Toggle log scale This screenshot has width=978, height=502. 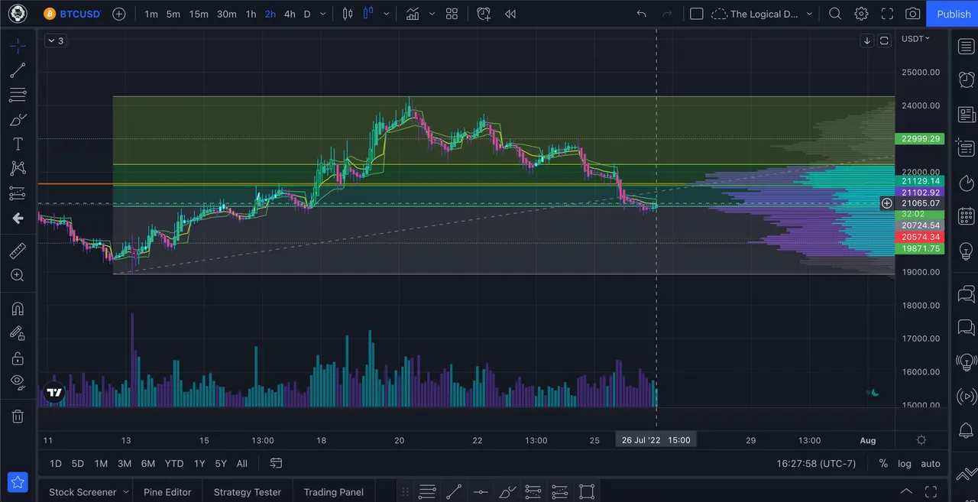pyautogui.click(x=905, y=463)
